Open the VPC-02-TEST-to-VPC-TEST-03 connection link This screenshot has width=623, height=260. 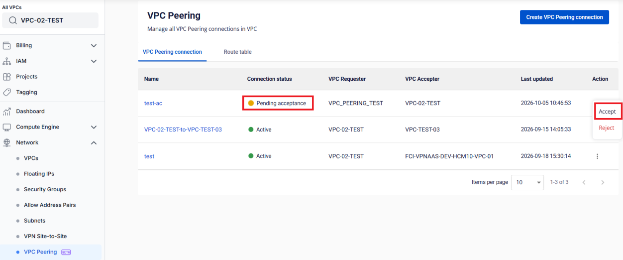coord(183,130)
